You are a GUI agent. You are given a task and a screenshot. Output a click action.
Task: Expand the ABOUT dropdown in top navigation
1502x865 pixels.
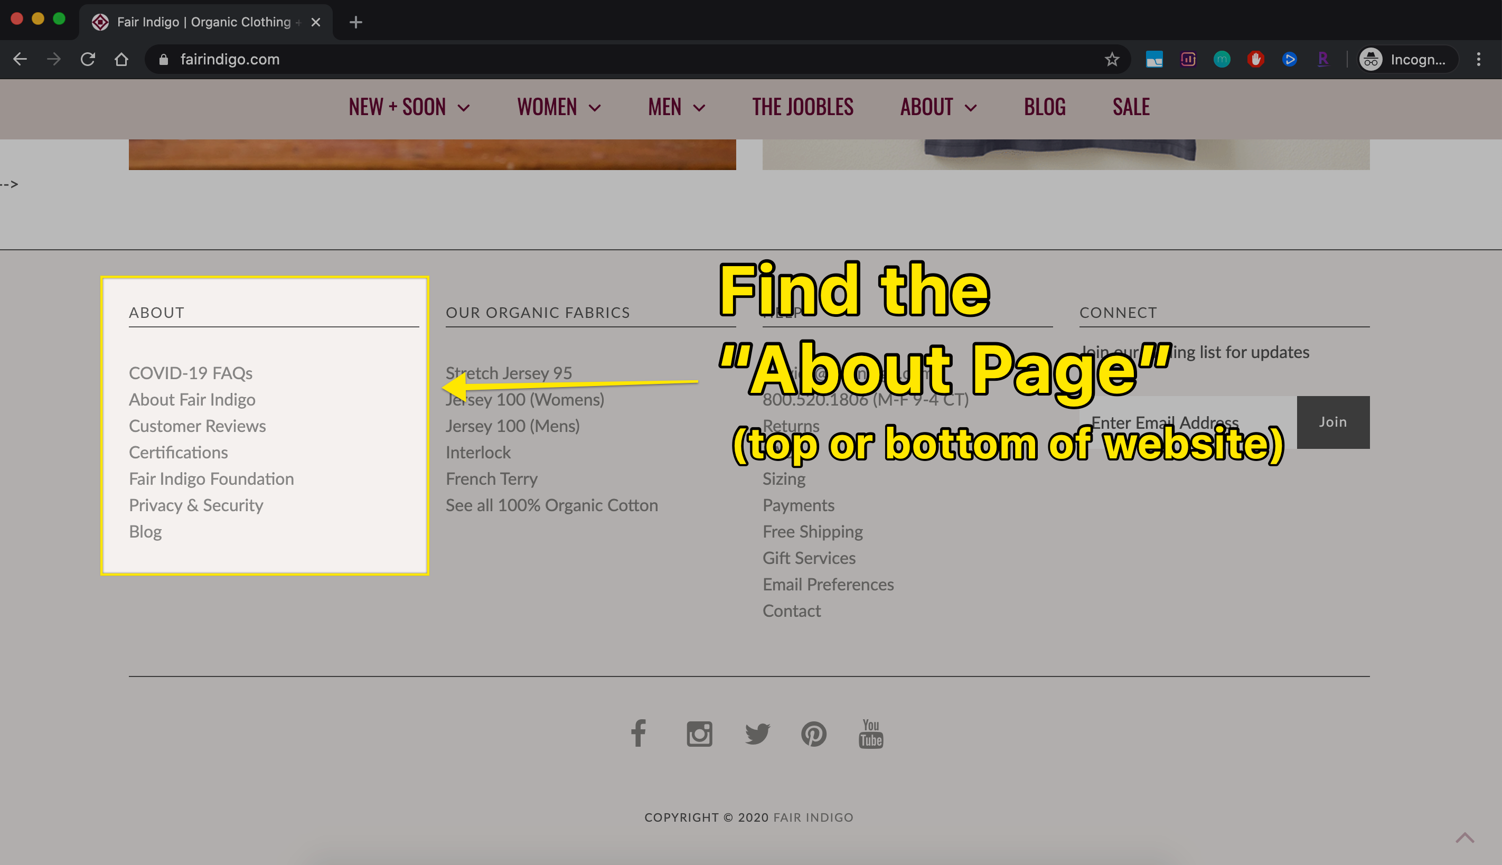click(938, 107)
